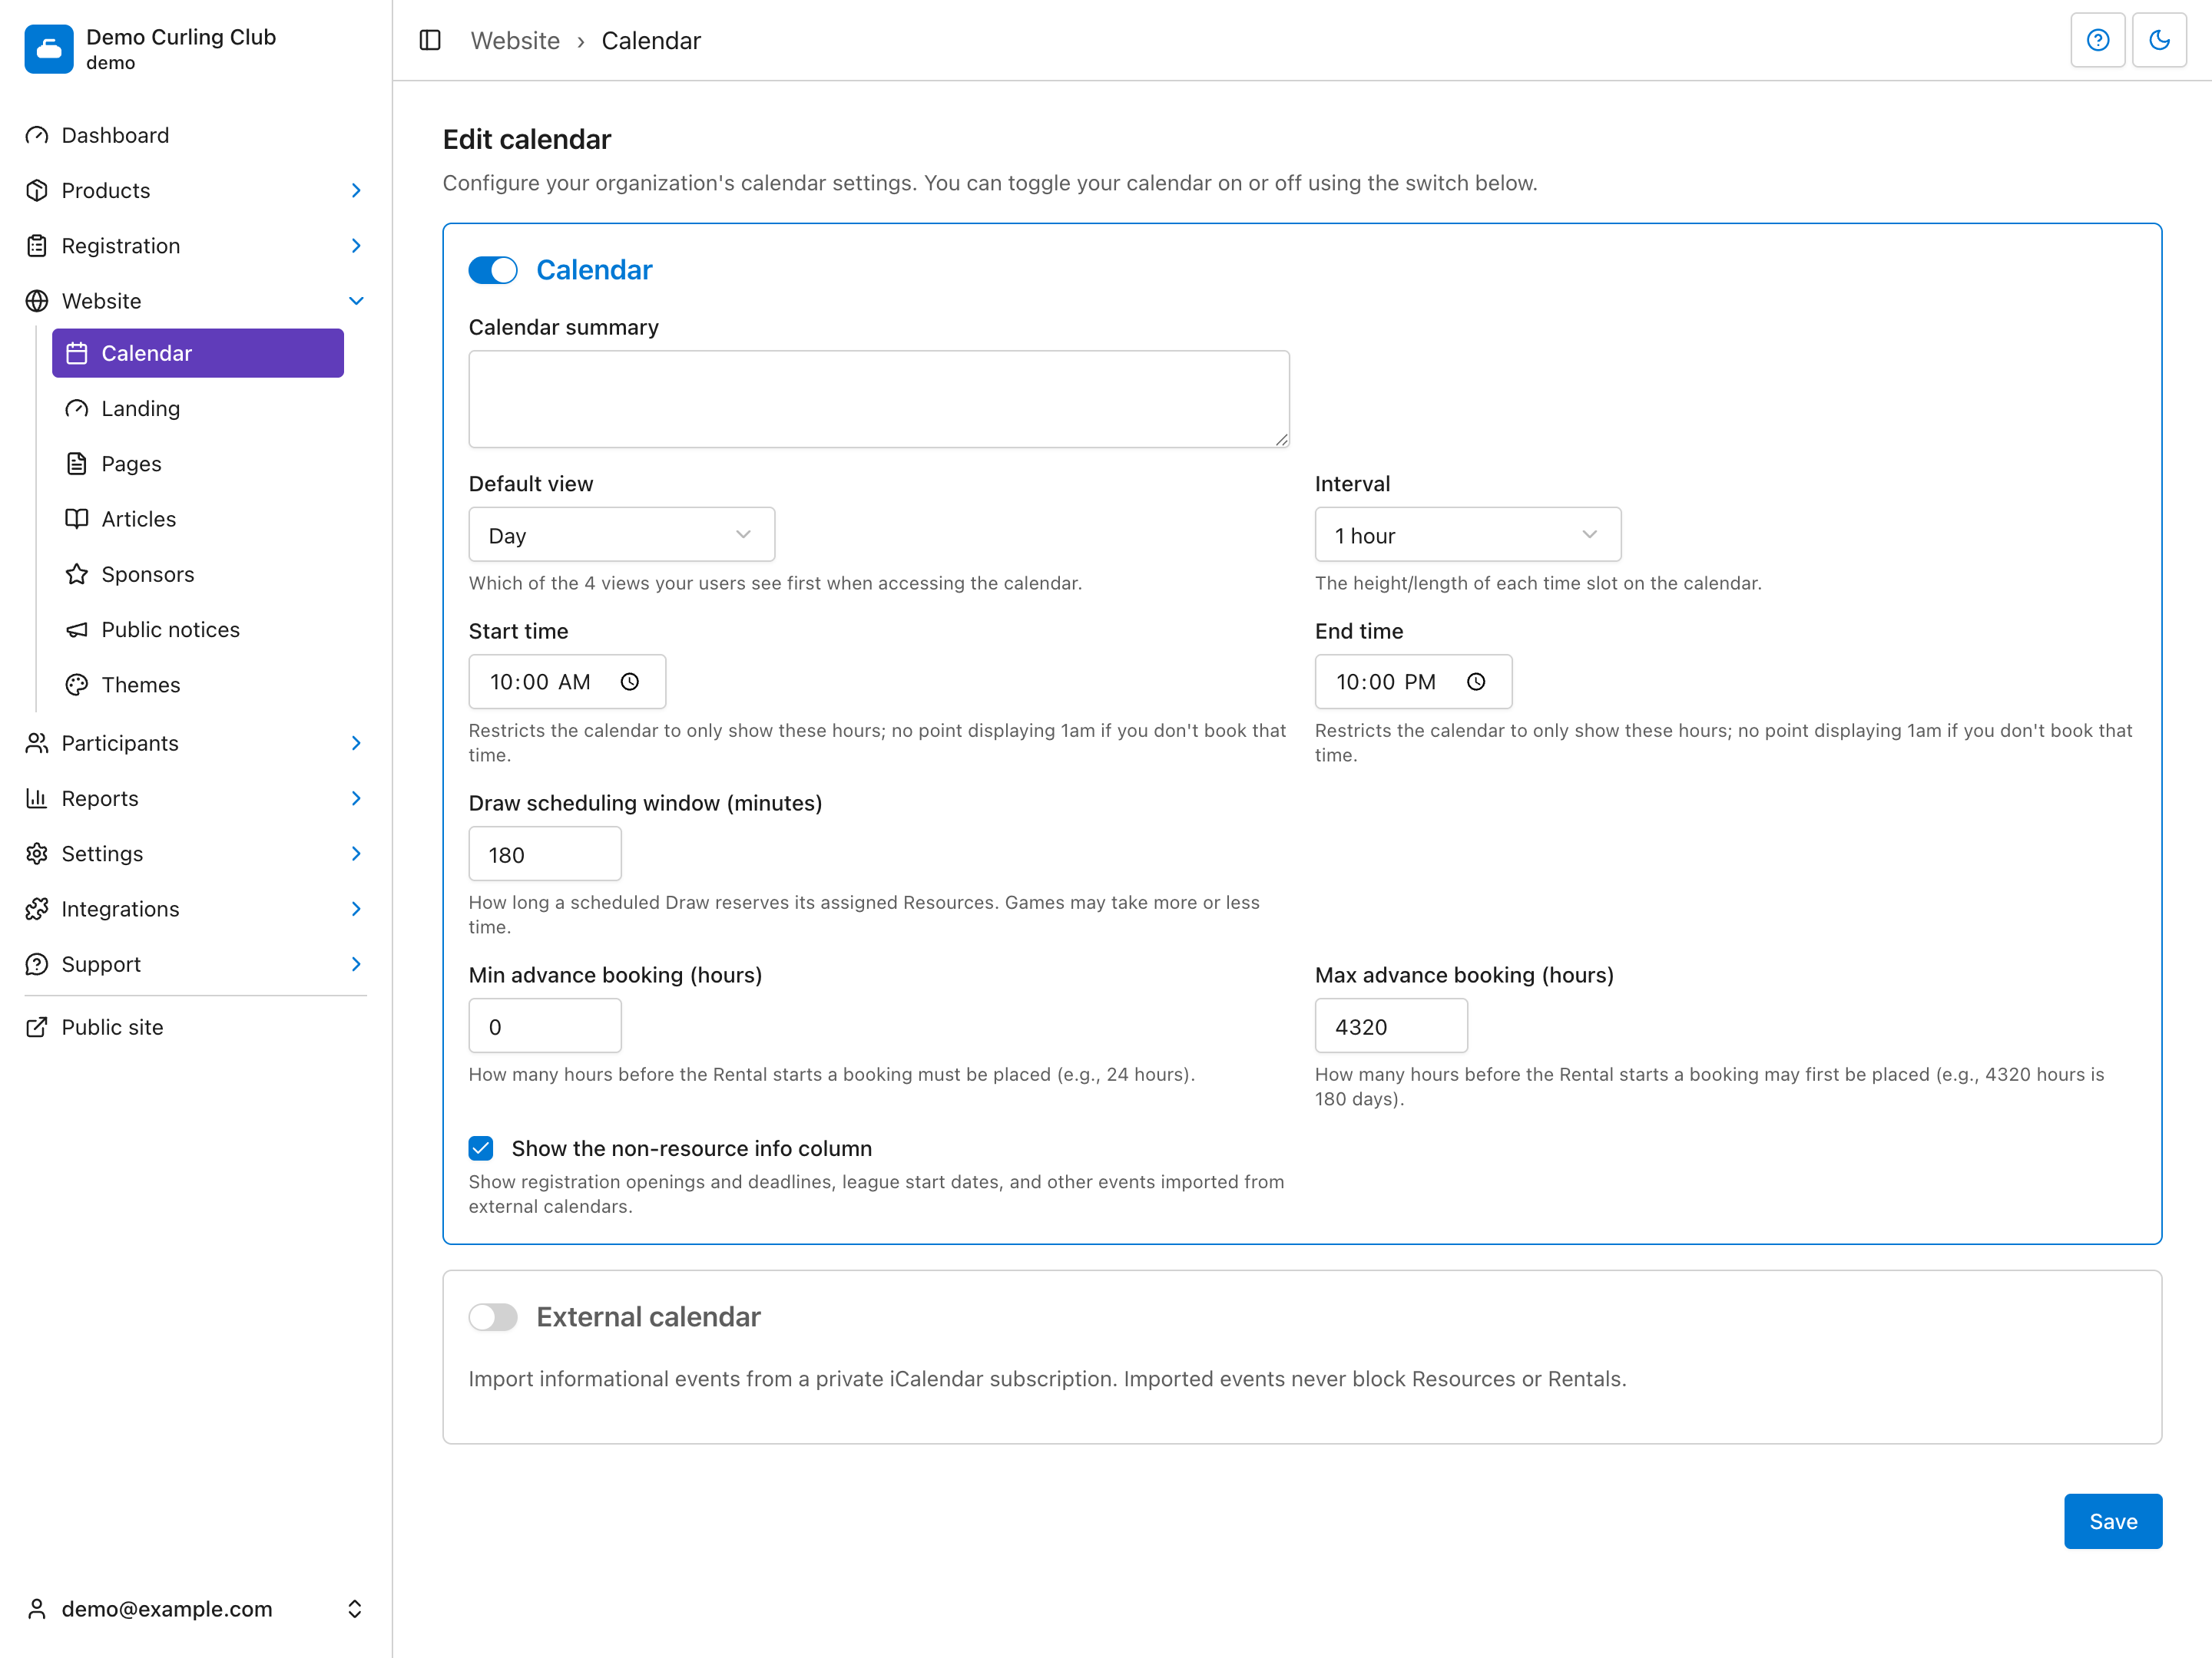Uncheck Show the non-resource info column

(481, 1148)
